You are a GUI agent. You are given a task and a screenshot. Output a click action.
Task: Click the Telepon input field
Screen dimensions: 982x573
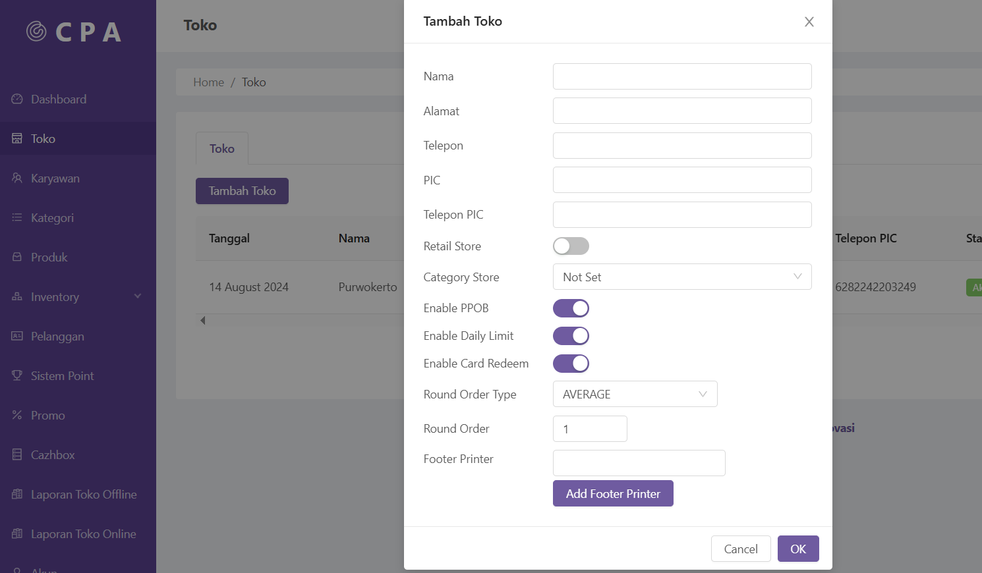pos(682,146)
